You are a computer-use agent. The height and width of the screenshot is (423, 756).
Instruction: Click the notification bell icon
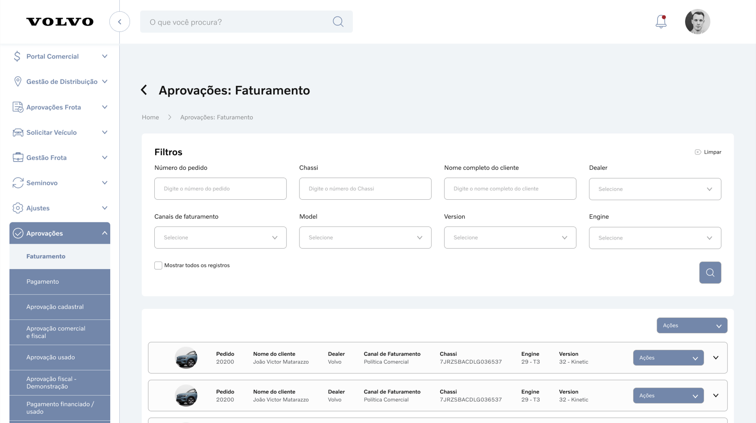tap(661, 22)
